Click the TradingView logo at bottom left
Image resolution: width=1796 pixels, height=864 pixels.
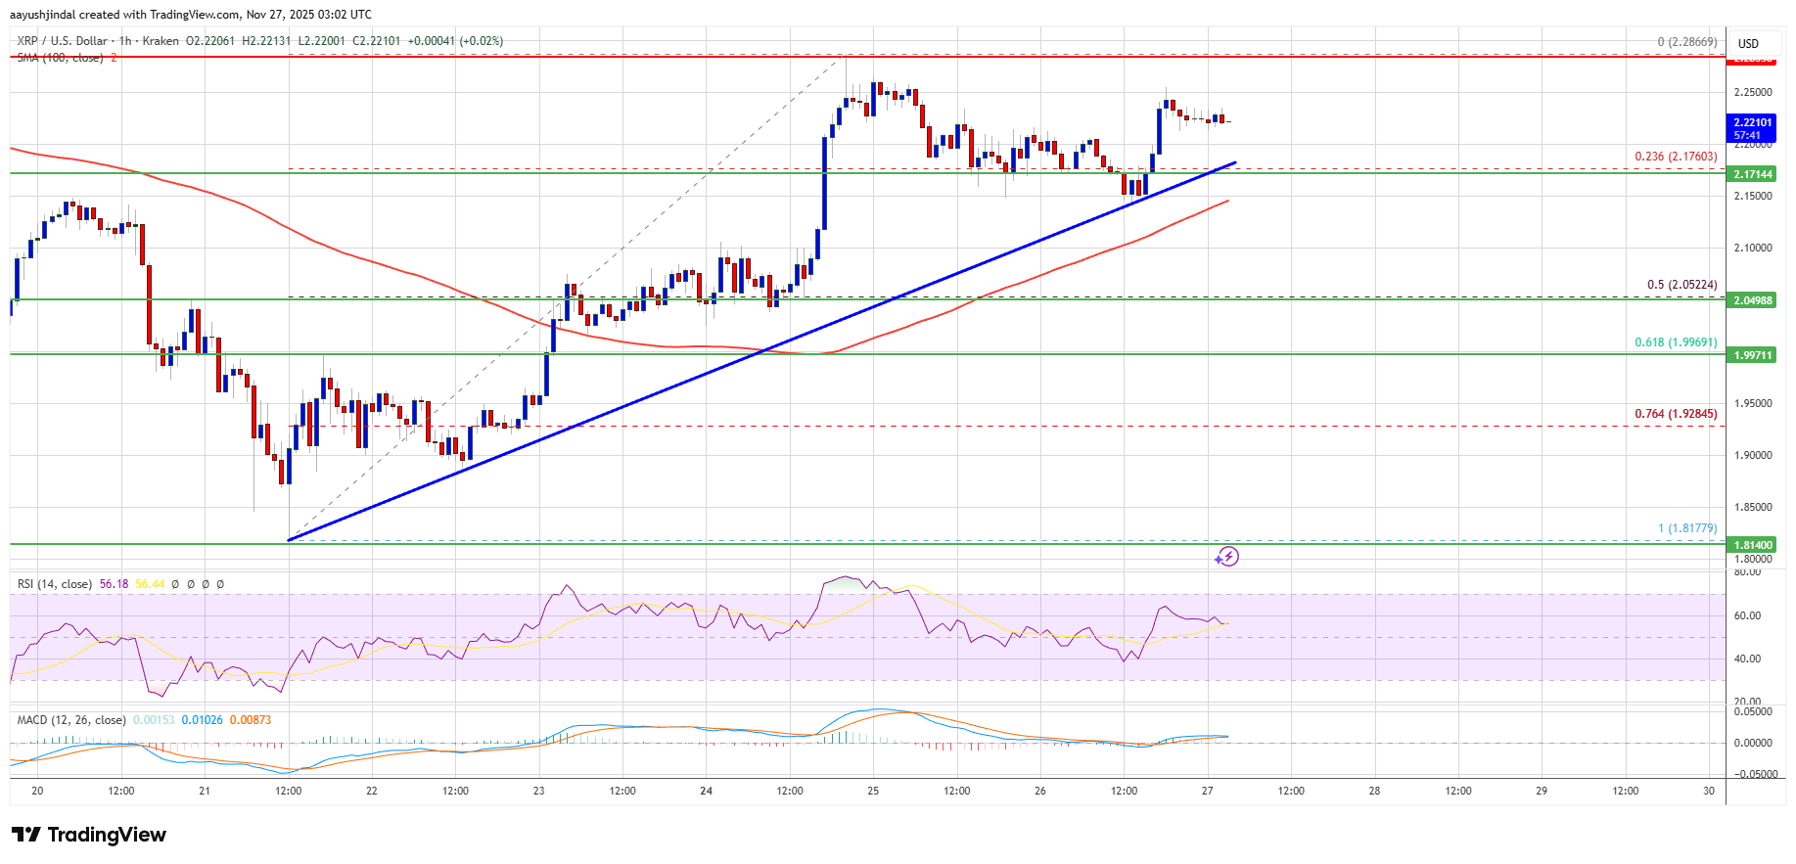pos(89,835)
